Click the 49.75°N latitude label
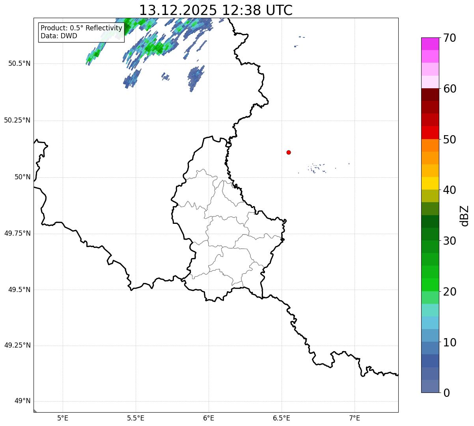Image resolution: width=474 pixels, height=426 pixels. pyautogui.click(x=17, y=233)
